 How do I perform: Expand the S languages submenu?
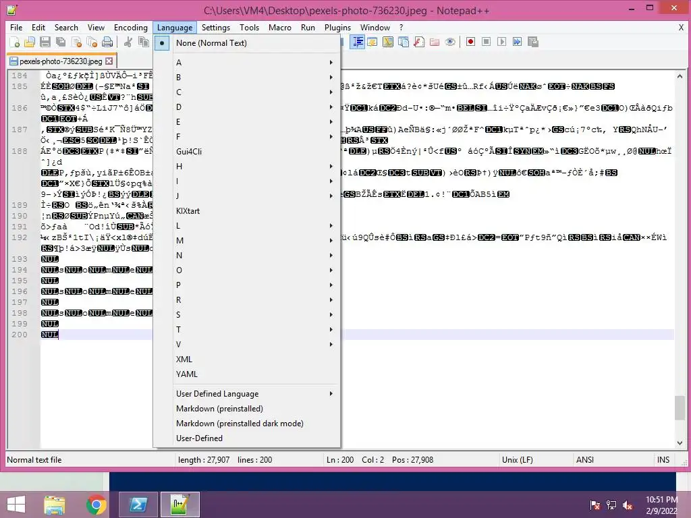(x=247, y=315)
